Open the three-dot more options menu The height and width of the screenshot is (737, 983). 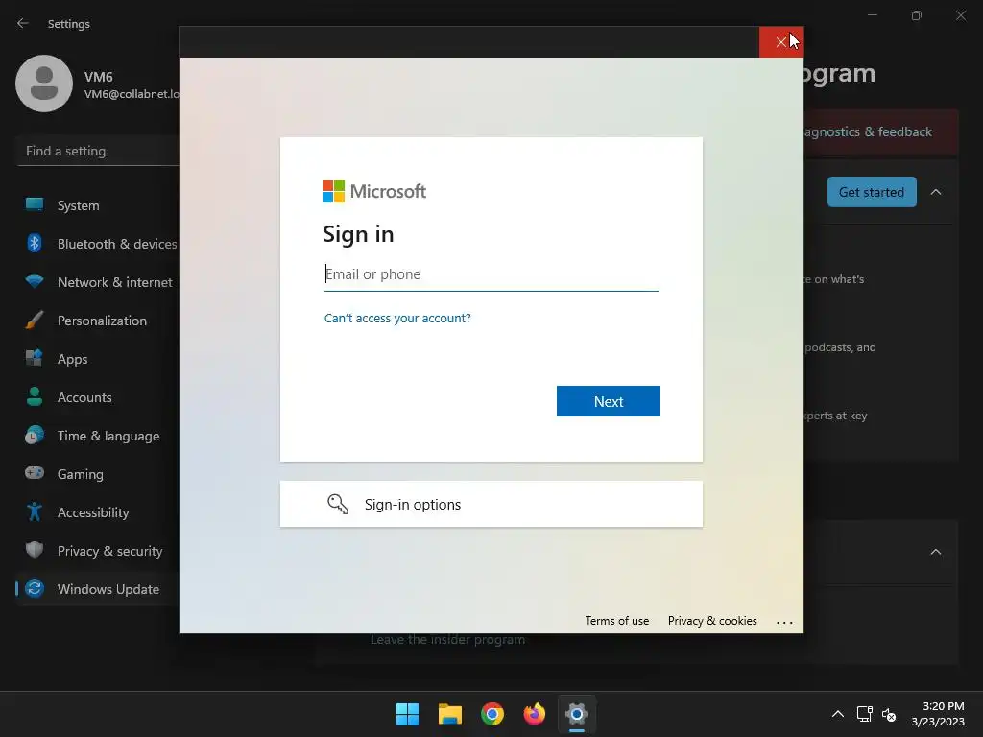(x=784, y=622)
